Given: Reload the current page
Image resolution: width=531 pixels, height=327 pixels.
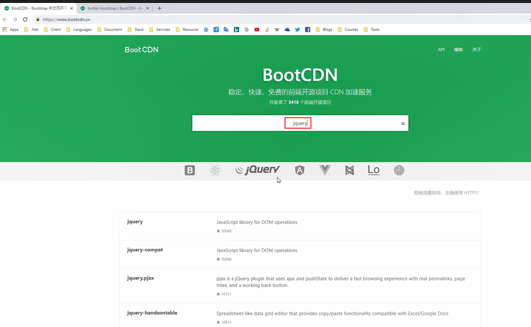Looking at the screenshot, I should [x=25, y=19].
